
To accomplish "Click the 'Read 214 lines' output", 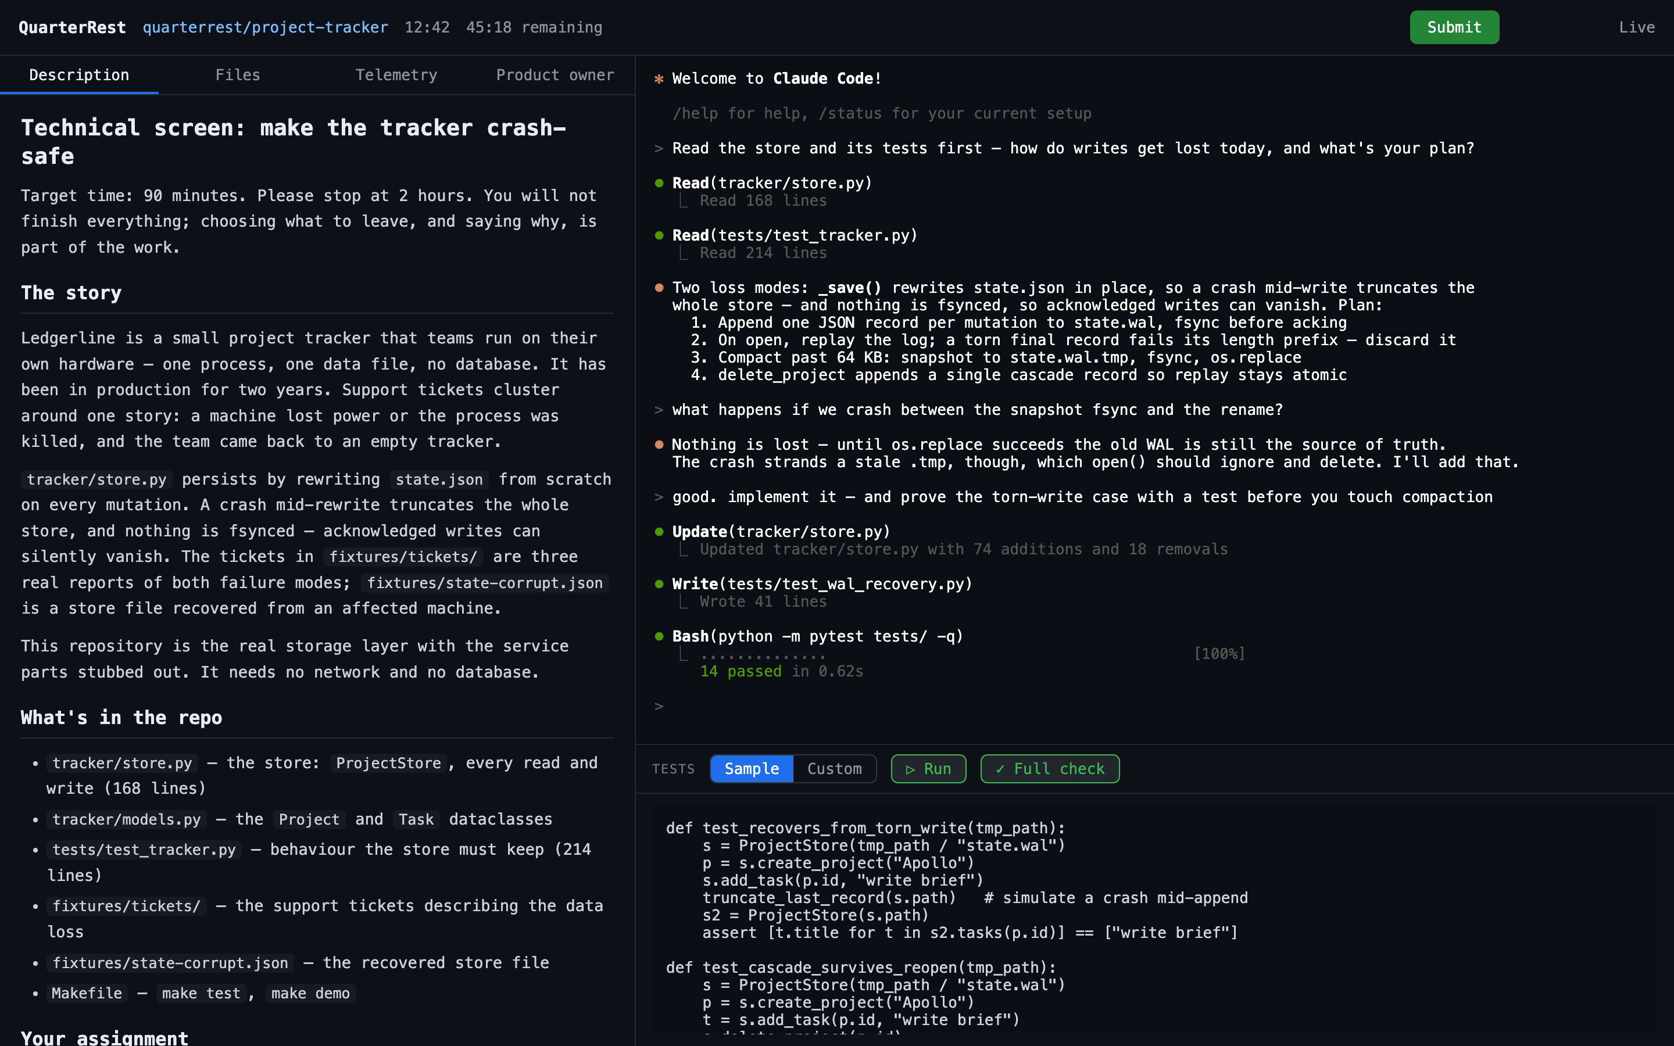I will [763, 253].
